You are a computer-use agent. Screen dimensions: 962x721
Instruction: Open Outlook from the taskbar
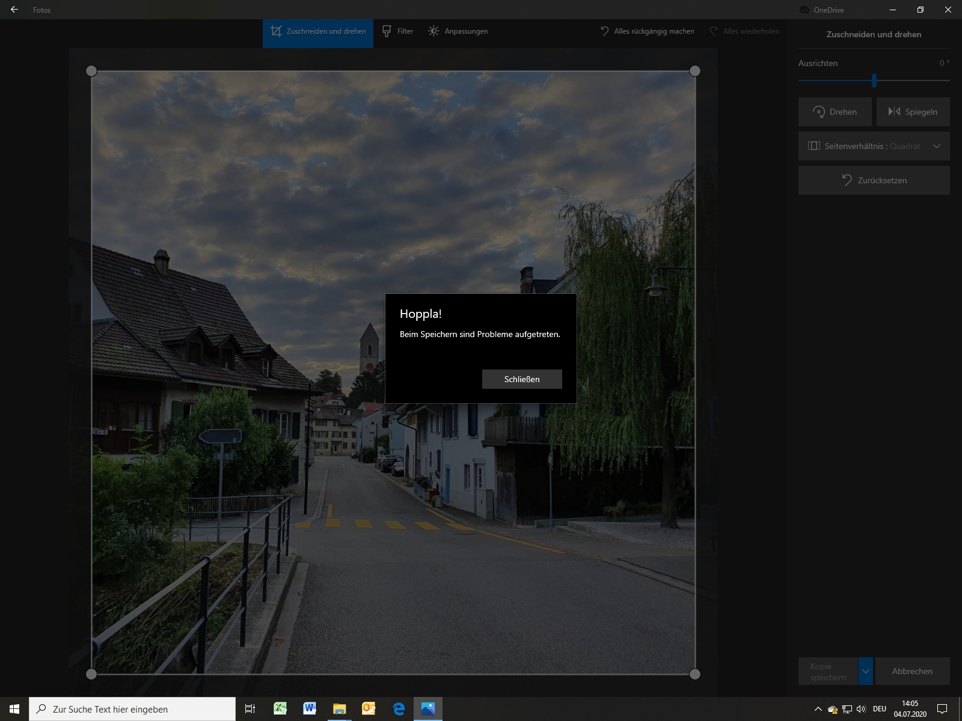point(369,709)
